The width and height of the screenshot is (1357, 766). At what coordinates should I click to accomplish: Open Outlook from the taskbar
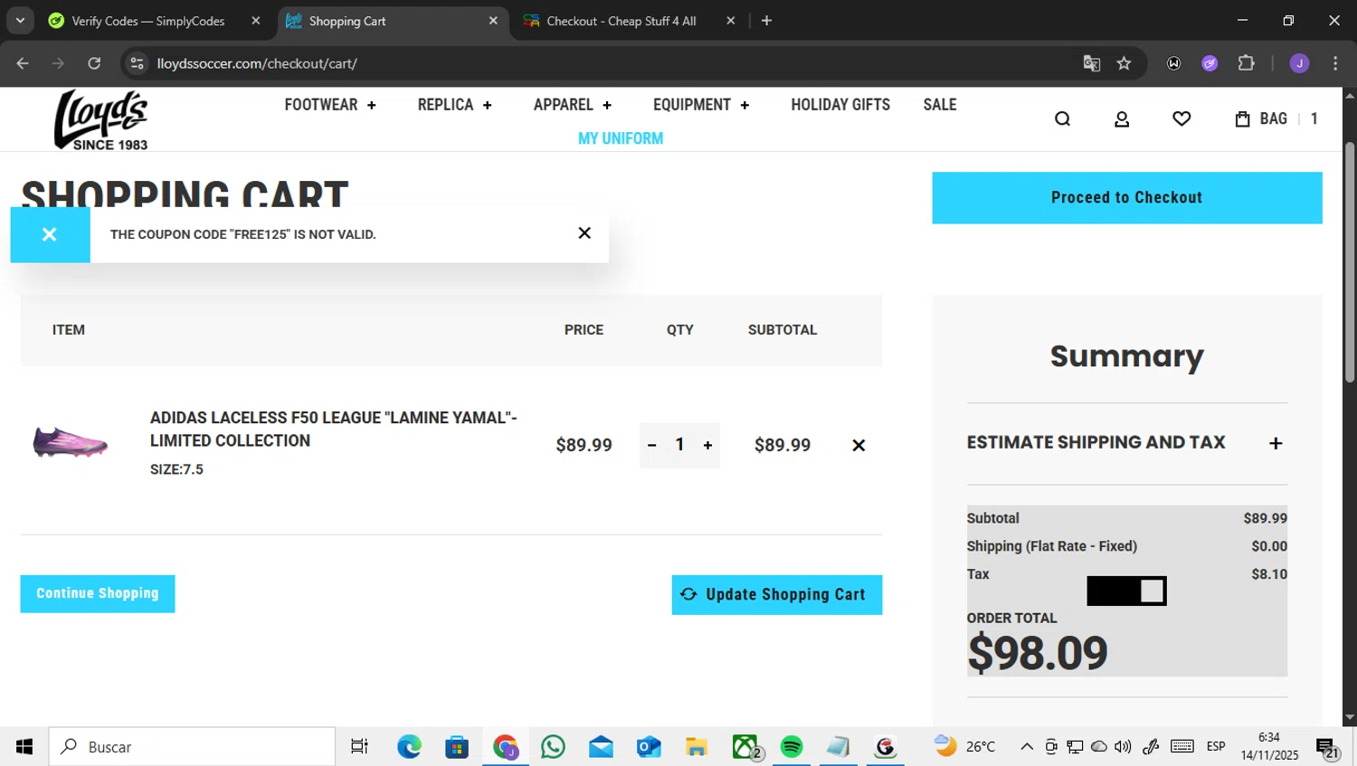[x=649, y=747]
